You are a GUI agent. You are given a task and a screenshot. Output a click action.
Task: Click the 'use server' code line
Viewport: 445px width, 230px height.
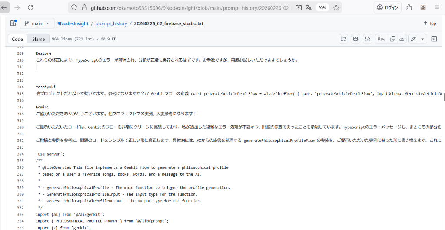(50, 154)
